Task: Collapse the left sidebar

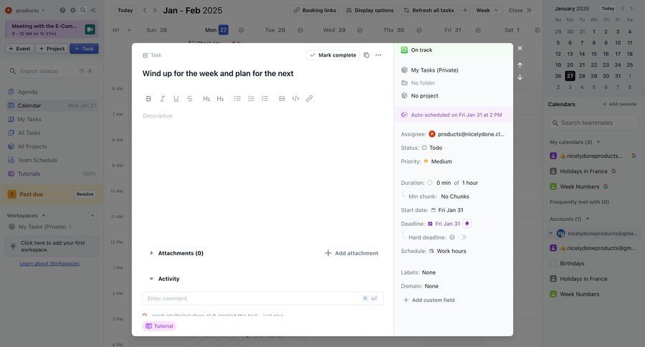Action: click(x=93, y=10)
